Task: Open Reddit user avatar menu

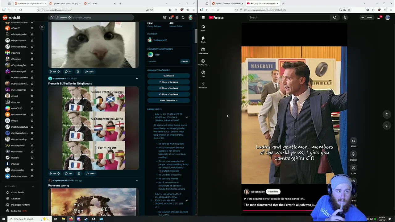Action: point(190,18)
